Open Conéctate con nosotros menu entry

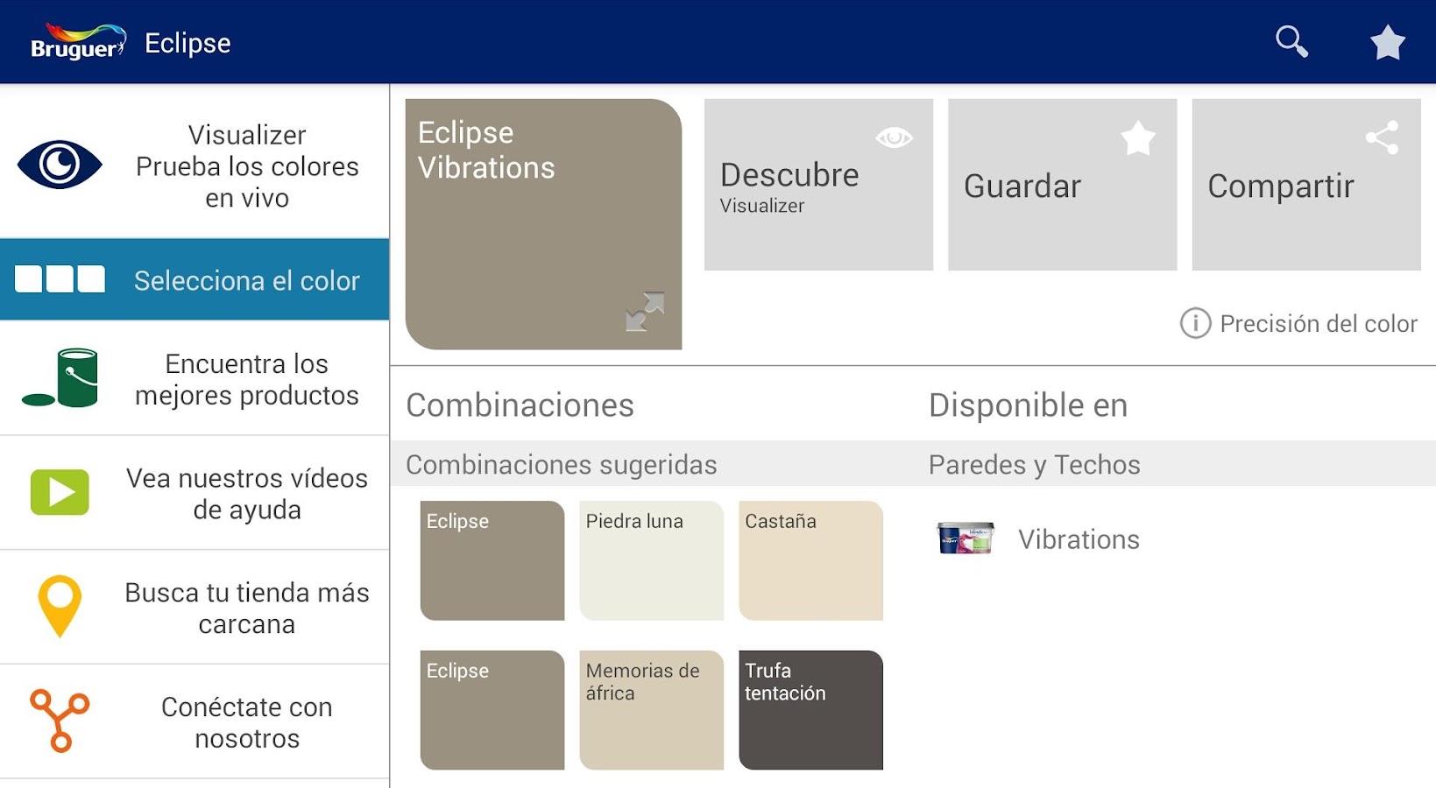[x=247, y=722]
